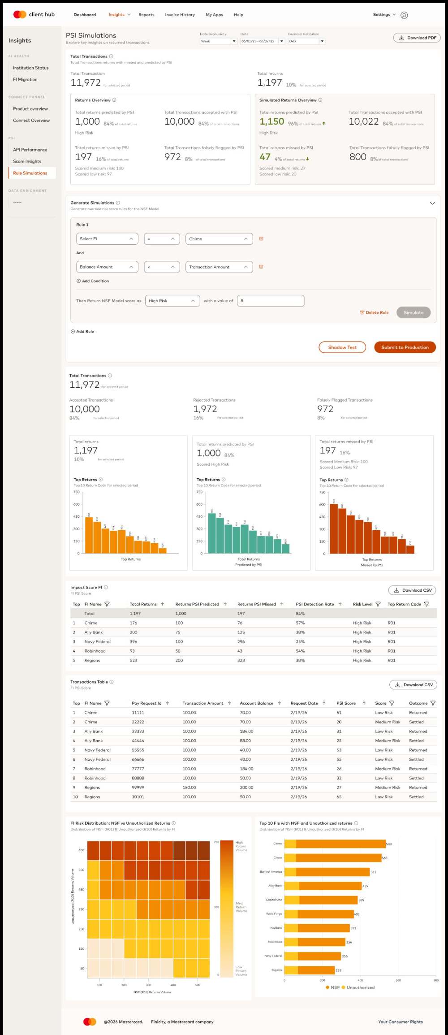Select Institution Status in sidebar

(31, 68)
